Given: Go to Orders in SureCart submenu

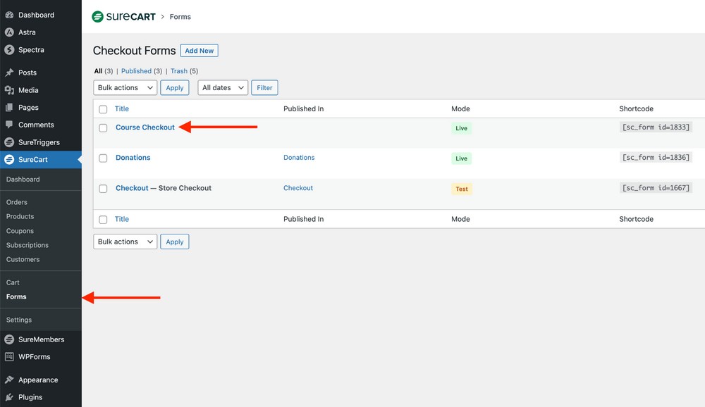Looking at the screenshot, I should click(17, 202).
